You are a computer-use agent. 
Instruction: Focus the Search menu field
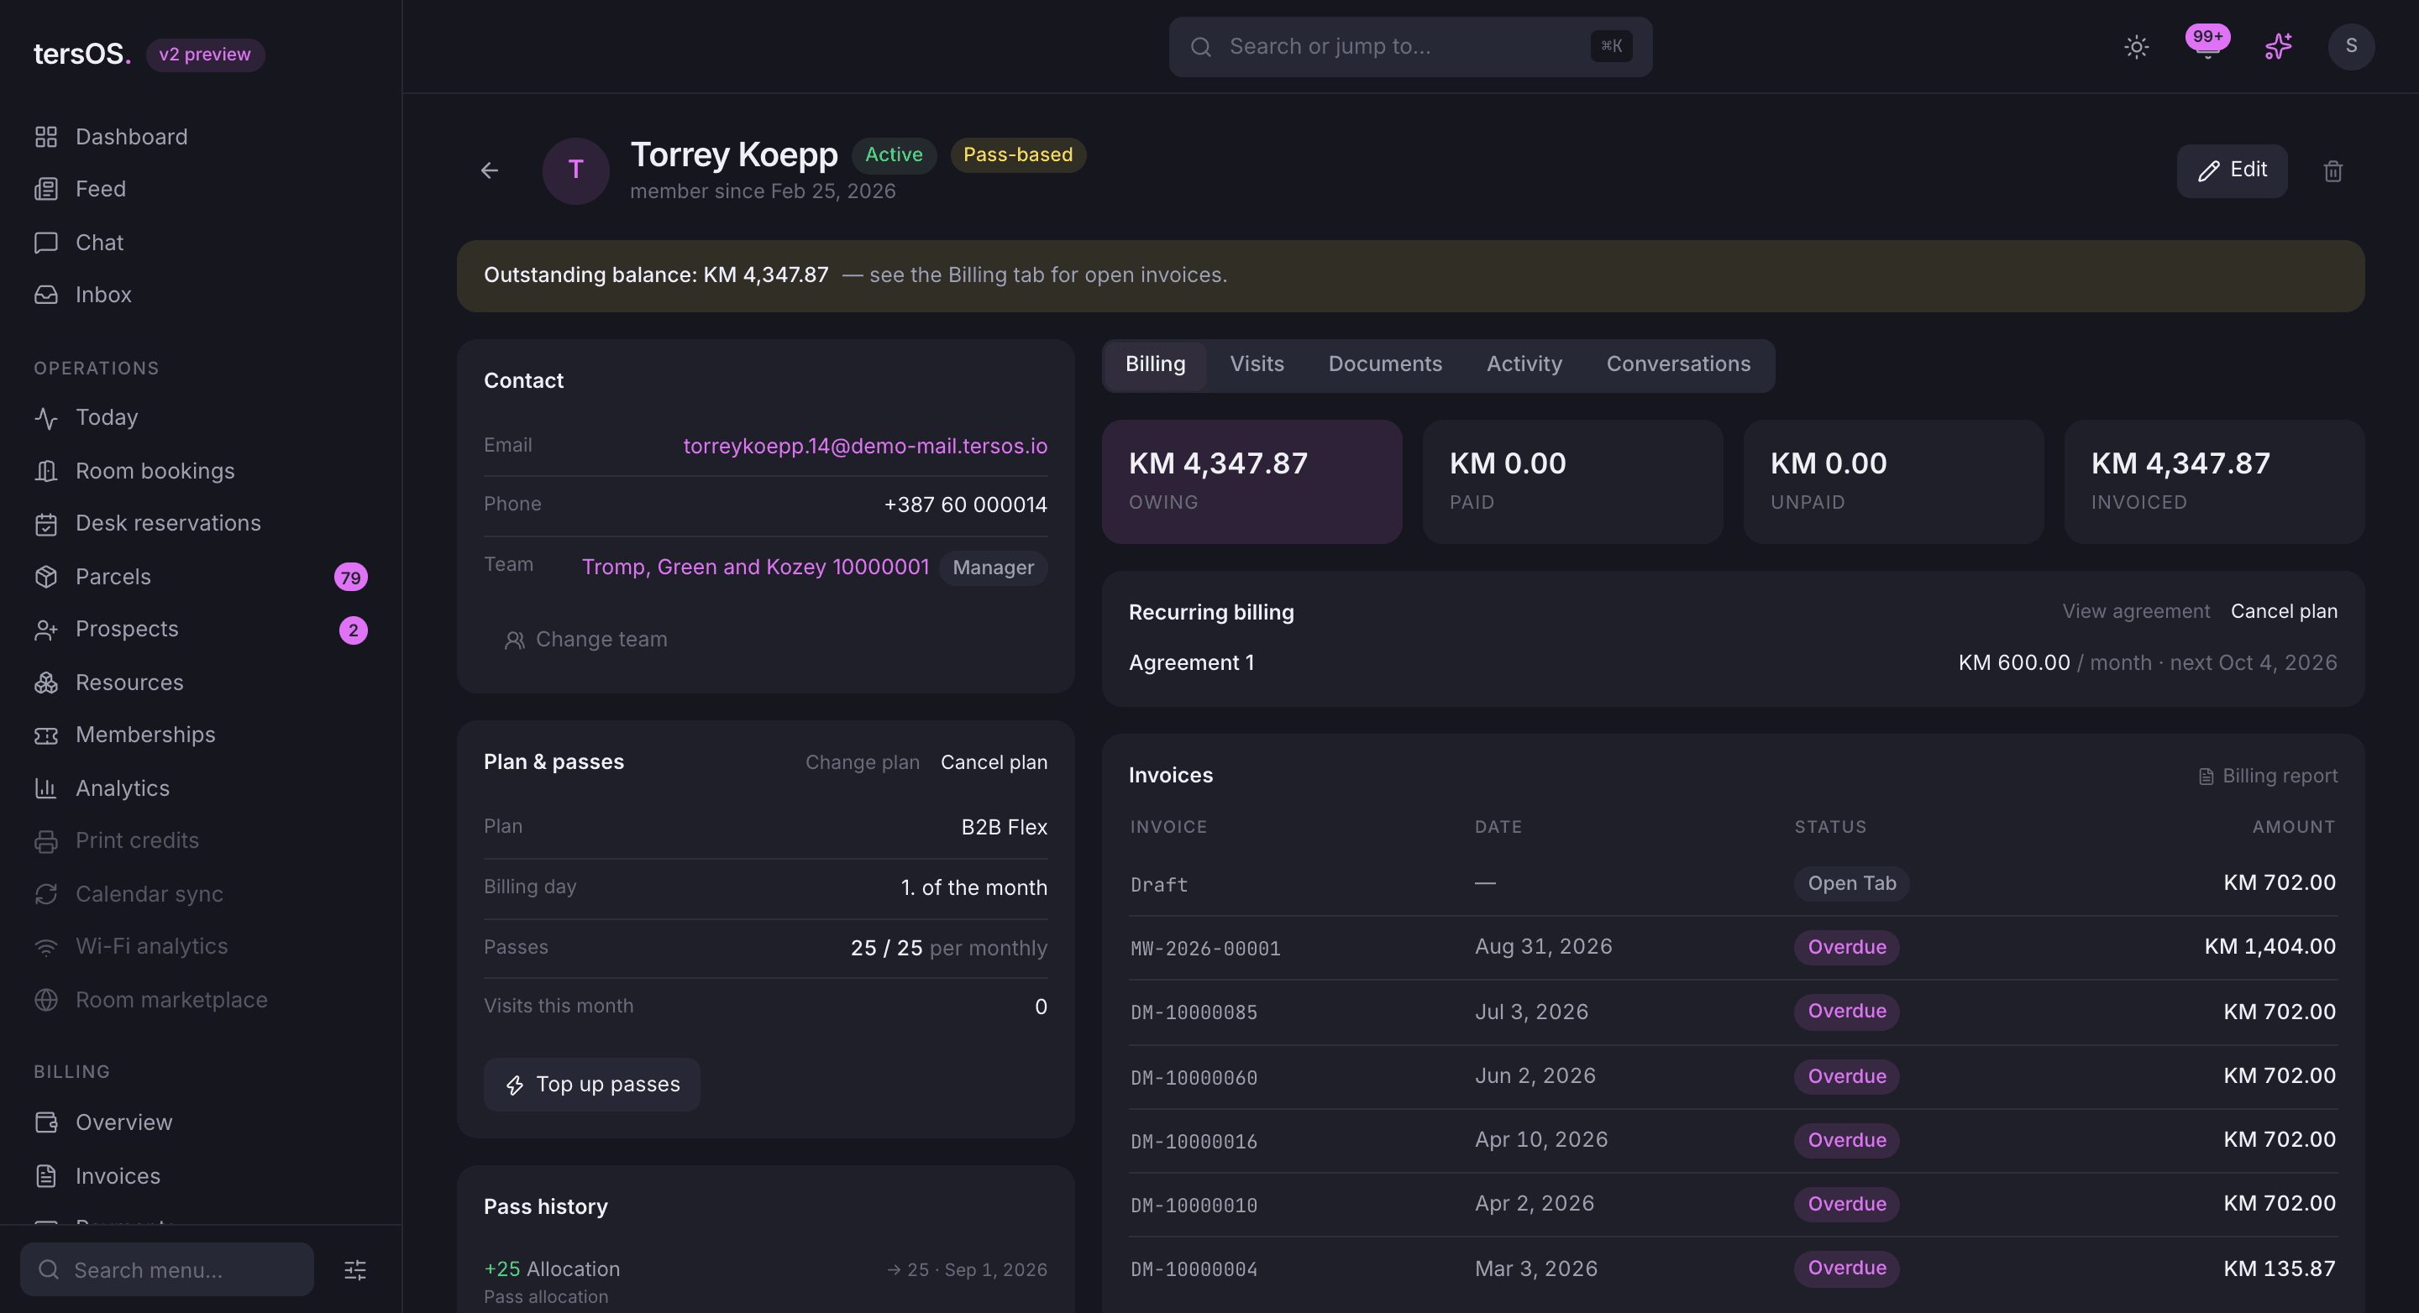(167, 1270)
